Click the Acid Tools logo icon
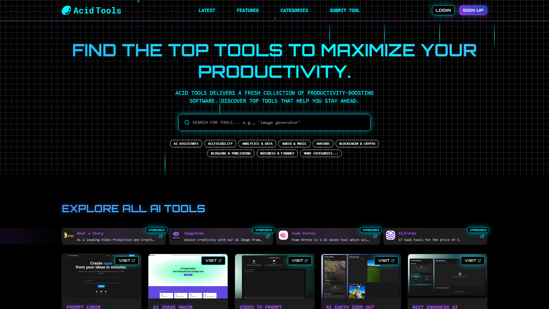 pyautogui.click(x=66, y=10)
